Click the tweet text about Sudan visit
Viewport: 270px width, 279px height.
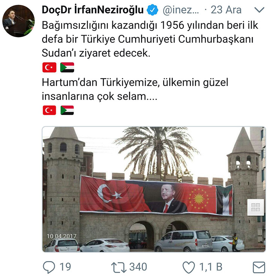150,39
